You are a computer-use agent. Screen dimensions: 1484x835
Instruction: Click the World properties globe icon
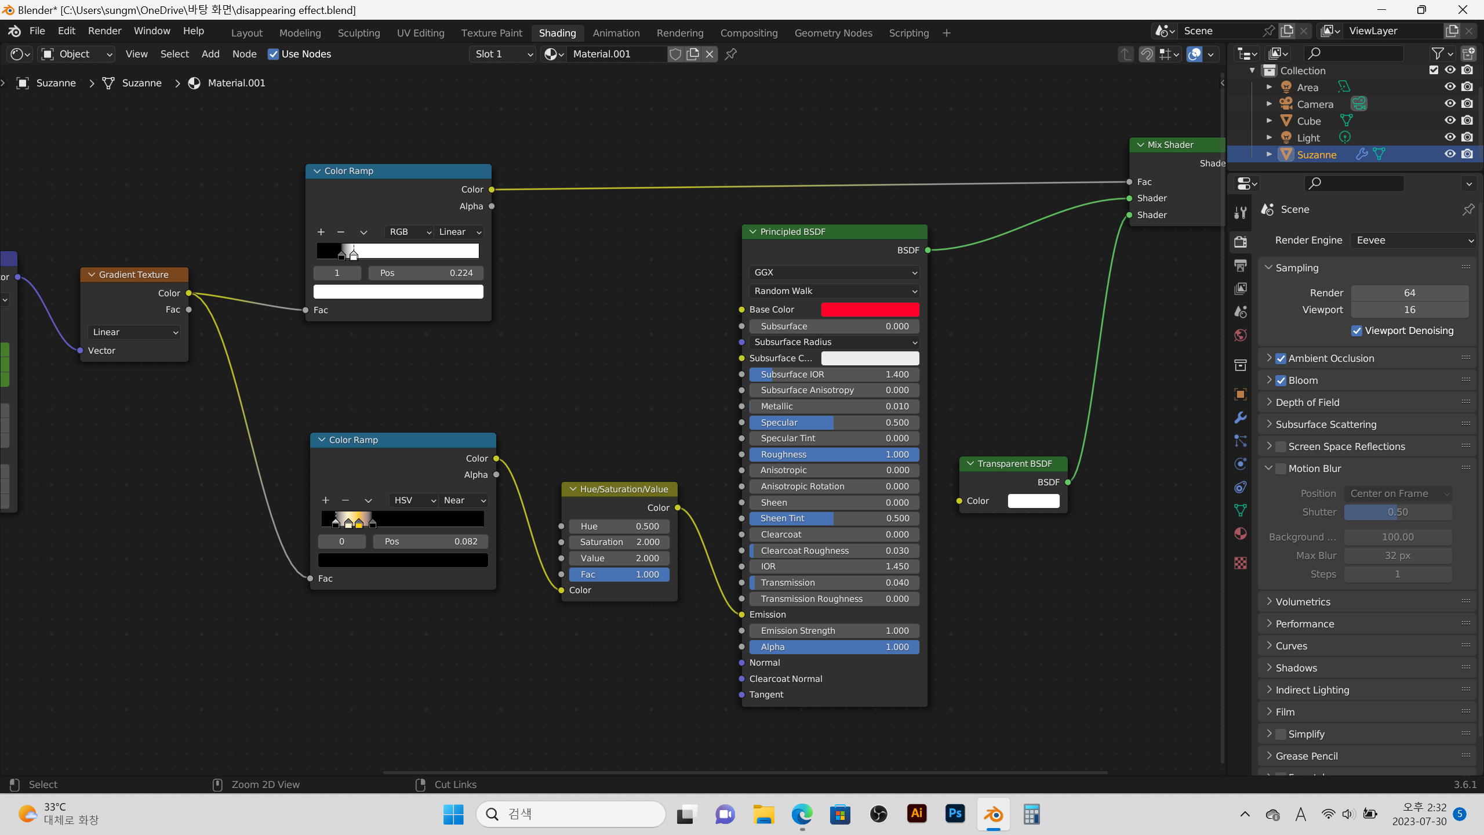click(1241, 335)
